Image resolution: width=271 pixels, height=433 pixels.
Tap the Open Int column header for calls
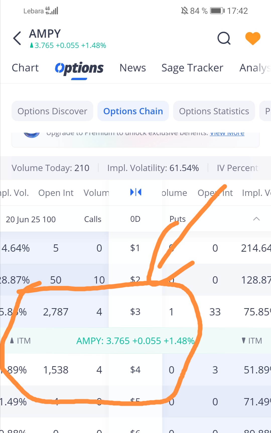(x=56, y=193)
